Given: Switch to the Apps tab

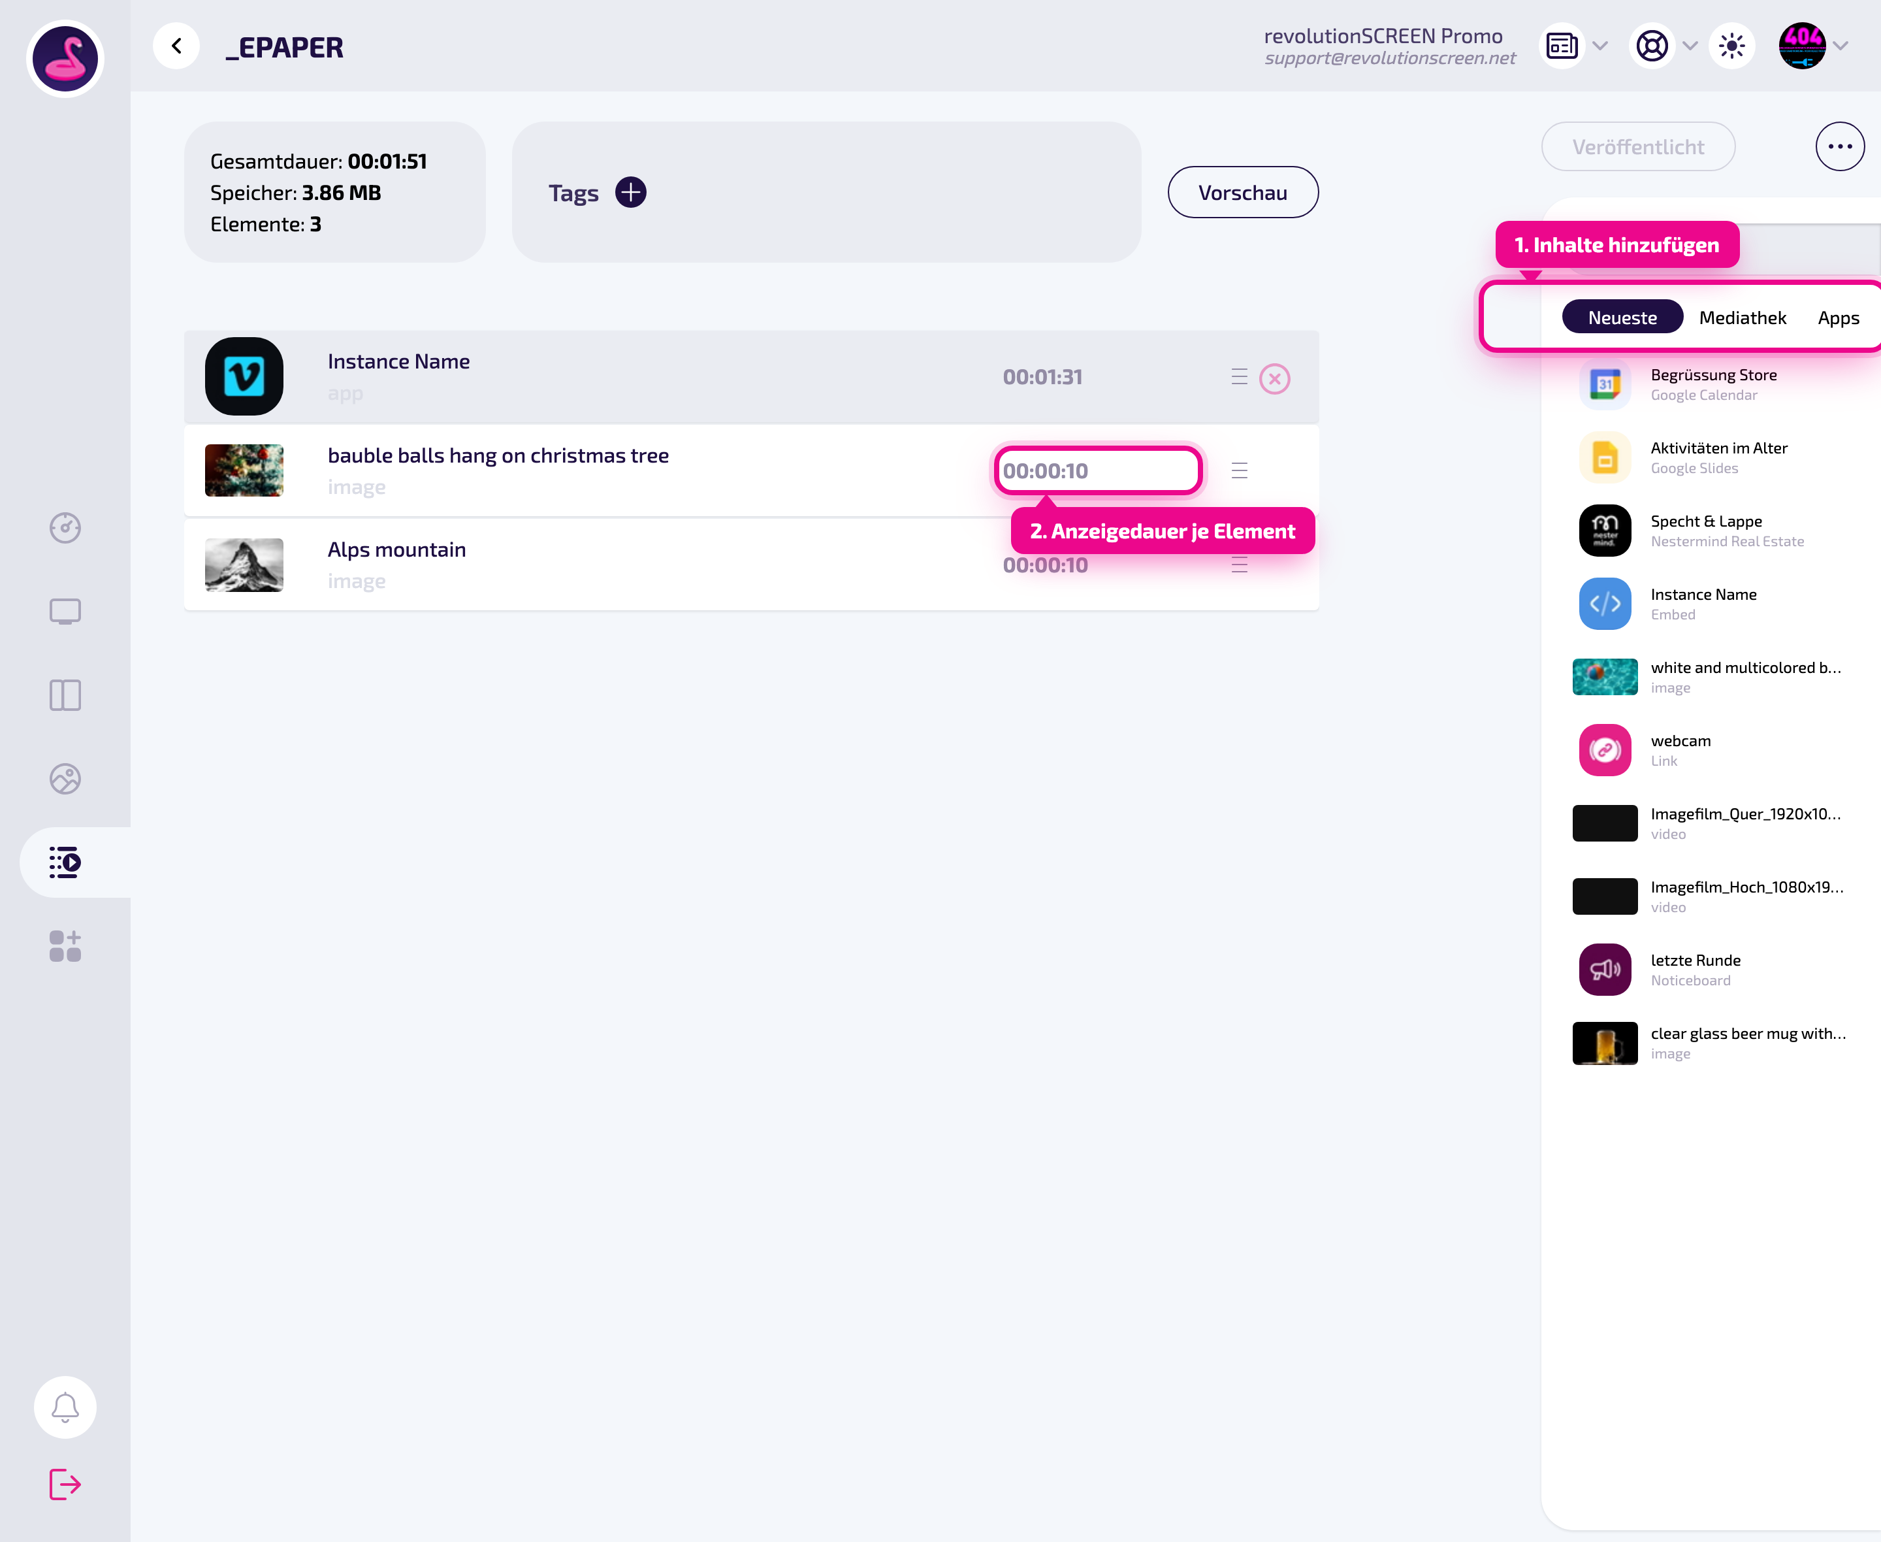Looking at the screenshot, I should coord(1837,317).
